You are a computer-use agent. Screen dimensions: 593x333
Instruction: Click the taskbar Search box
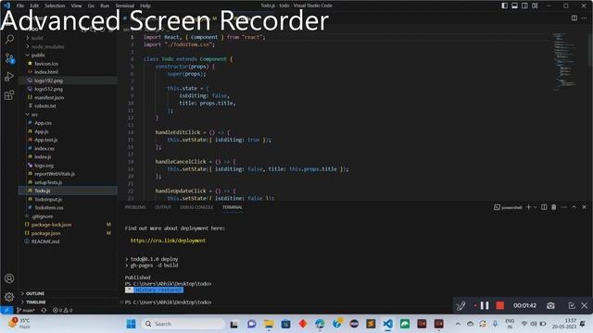point(183,324)
